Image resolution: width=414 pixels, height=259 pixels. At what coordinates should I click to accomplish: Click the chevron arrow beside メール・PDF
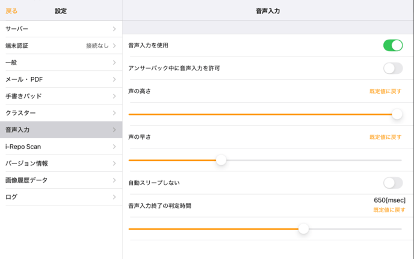[x=114, y=79]
